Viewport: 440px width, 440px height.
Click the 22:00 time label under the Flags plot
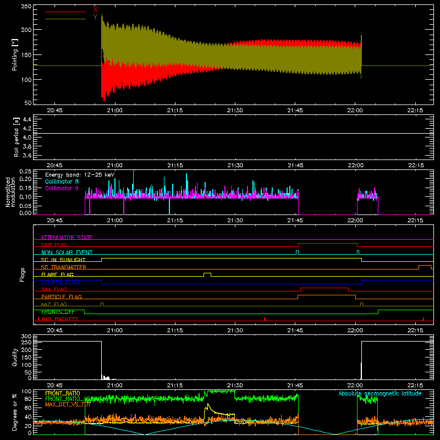[355, 331]
